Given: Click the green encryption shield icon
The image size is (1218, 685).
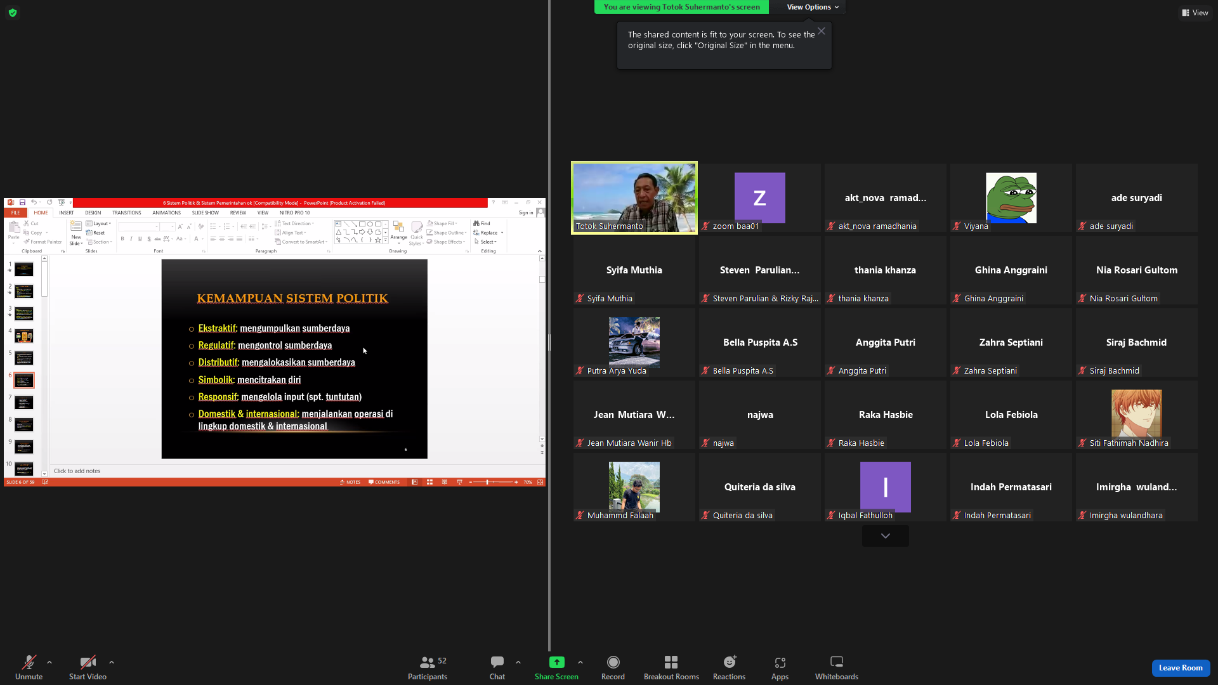Looking at the screenshot, I should point(13,13).
